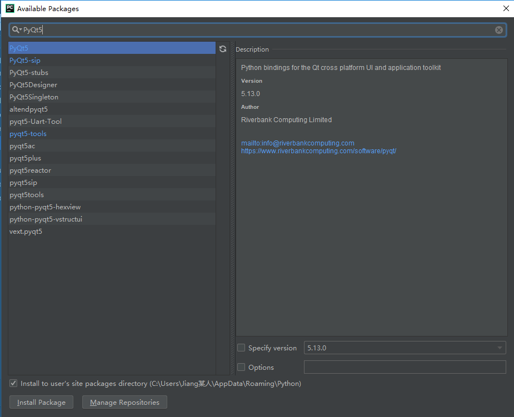Select the python-pyqt5-vstructui package
This screenshot has height=417, width=514.
pyautogui.click(x=112, y=219)
